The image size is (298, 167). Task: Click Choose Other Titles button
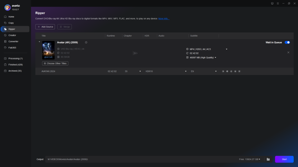tap(55, 63)
